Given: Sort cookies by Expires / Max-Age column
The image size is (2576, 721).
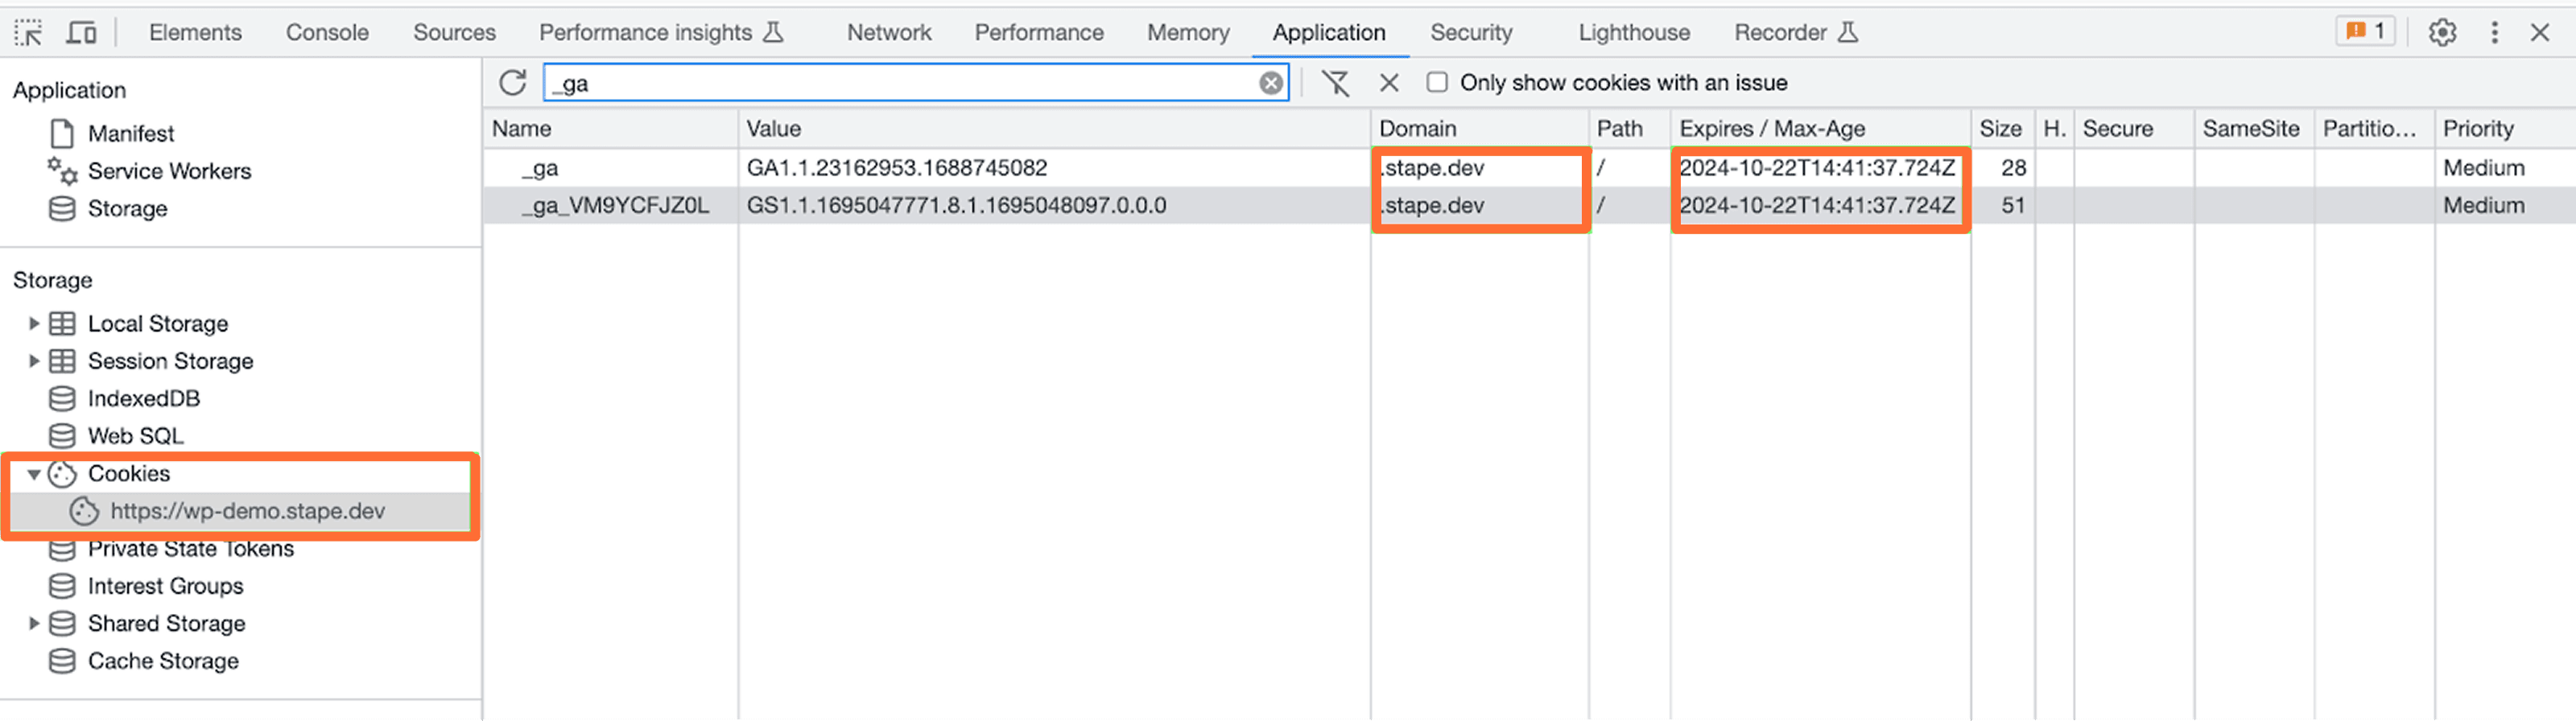Looking at the screenshot, I should point(1772,129).
